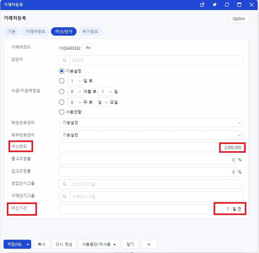The image size is (259, 253).
Task: Open window in new popup icon
Action: coord(202,5)
